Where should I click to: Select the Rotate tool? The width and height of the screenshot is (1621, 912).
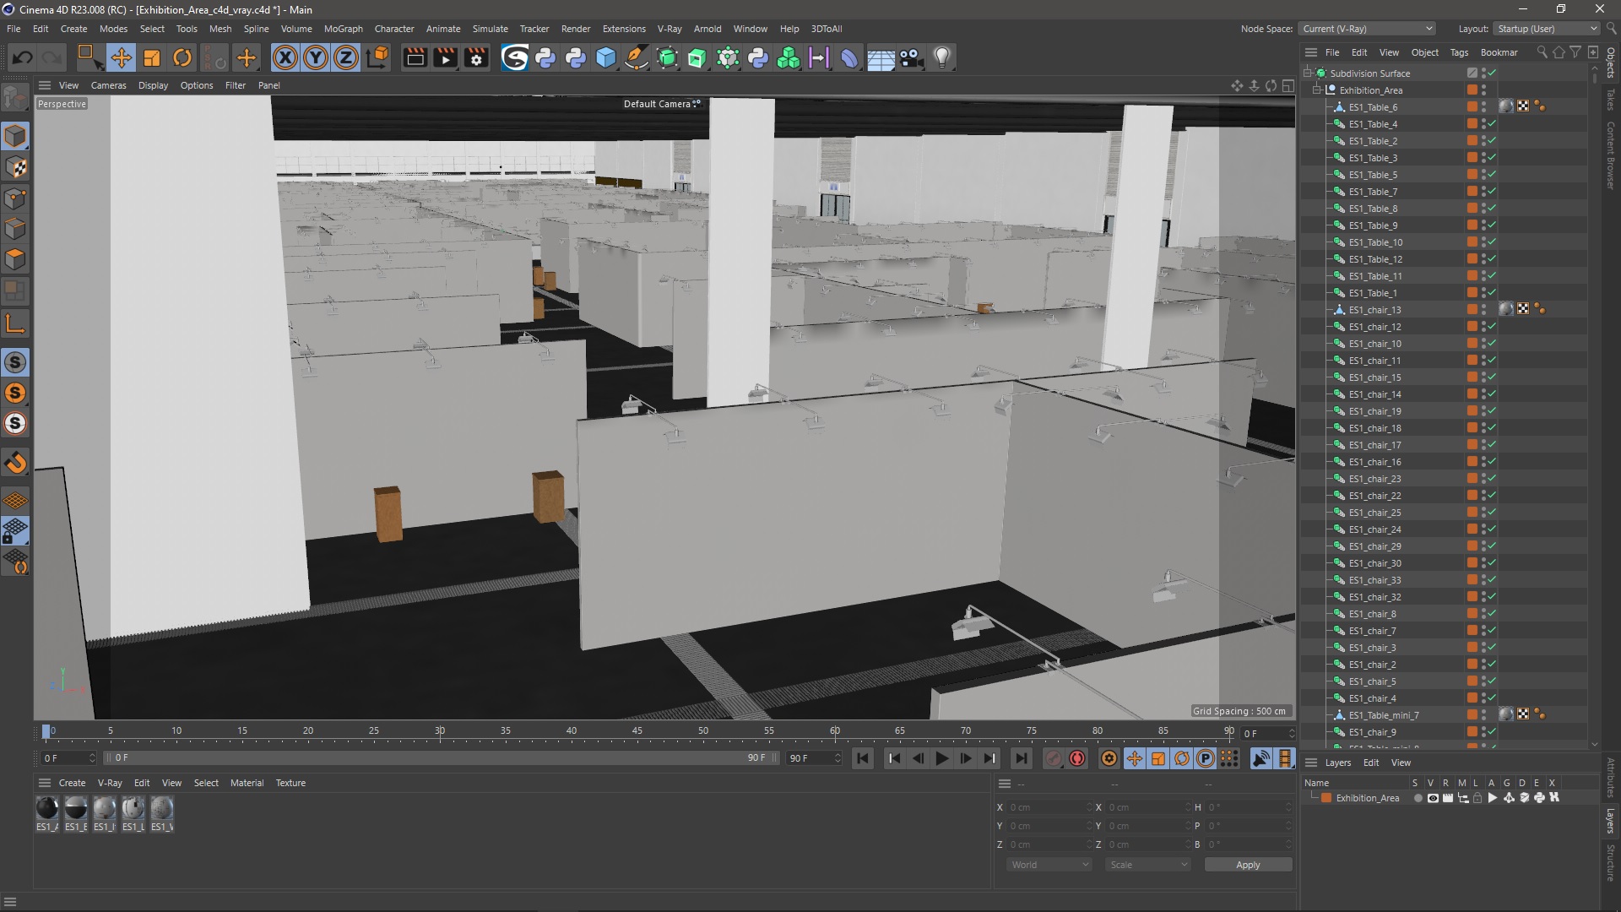pyautogui.click(x=182, y=57)
